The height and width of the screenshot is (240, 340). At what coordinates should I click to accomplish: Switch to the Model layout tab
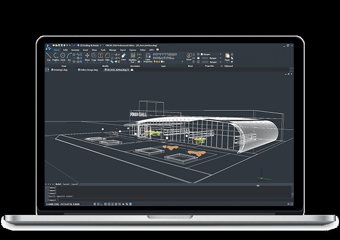point(58,185)
